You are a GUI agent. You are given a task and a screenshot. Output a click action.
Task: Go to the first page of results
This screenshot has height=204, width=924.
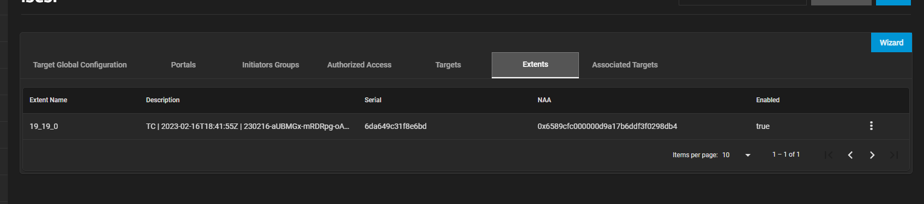[829, 155]
